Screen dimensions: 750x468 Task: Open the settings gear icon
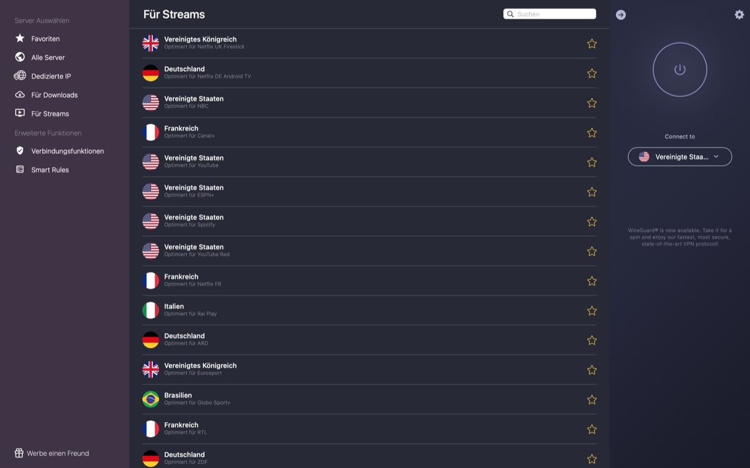739,15
